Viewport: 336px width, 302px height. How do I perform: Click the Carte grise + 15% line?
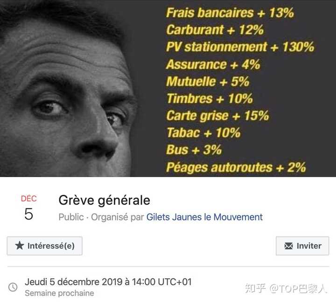(x=217, y=116)
